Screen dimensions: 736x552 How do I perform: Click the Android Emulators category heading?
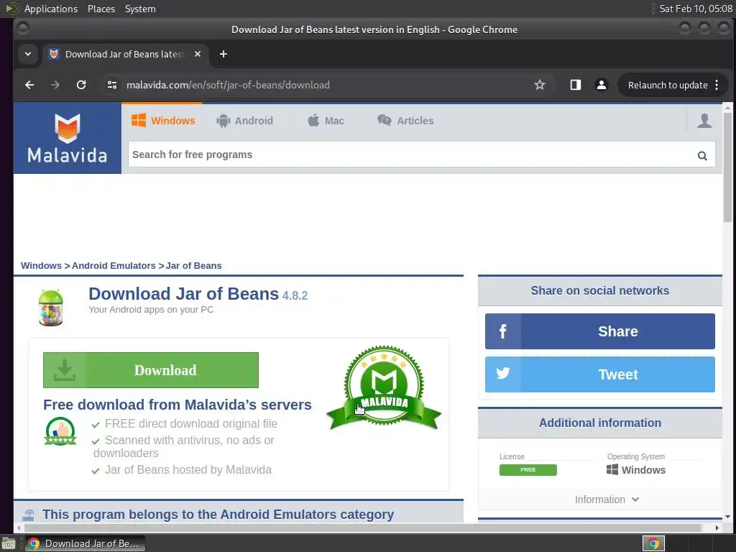tap(218, 515)
